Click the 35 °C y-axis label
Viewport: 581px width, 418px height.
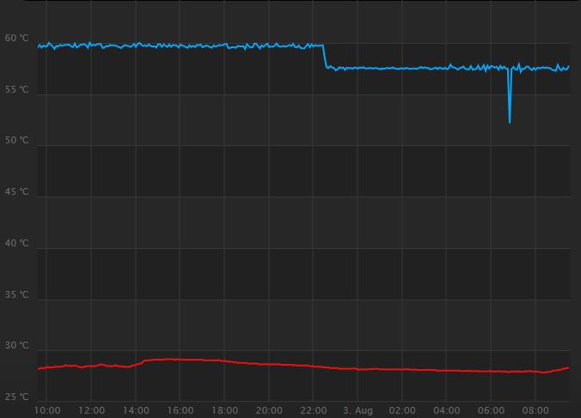pyautogui.click(x=16, y=294)
